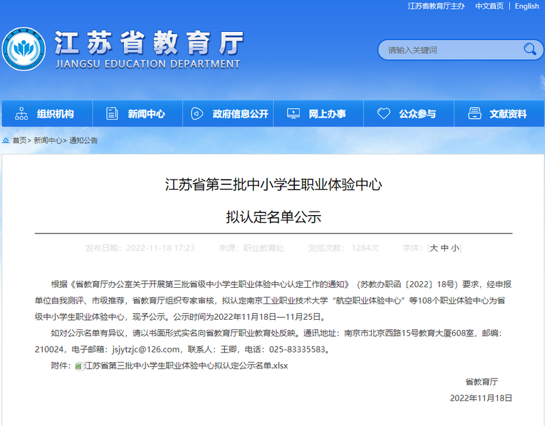545x426 pixels.
Task: Click the 网上办事 online services monitor icon
Action: (x=294, y=113)
